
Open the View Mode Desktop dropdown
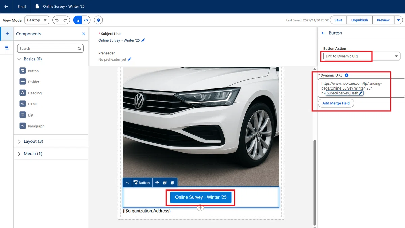37,20
